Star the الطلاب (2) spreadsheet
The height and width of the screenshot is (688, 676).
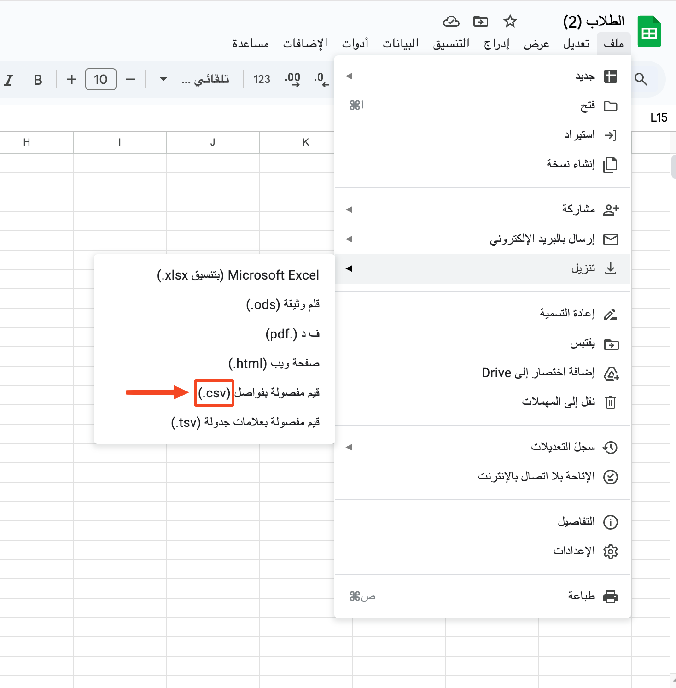510,21
